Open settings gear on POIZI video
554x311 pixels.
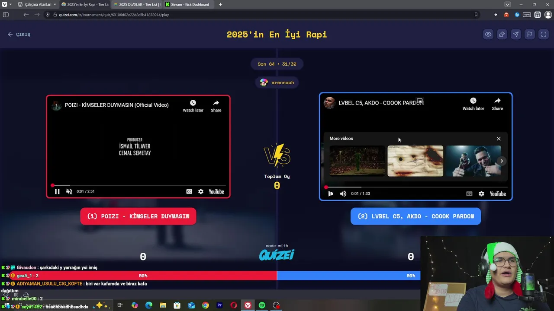tap(201, 191)
